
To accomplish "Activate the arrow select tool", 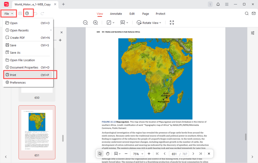I will click(x=100, y=154).
